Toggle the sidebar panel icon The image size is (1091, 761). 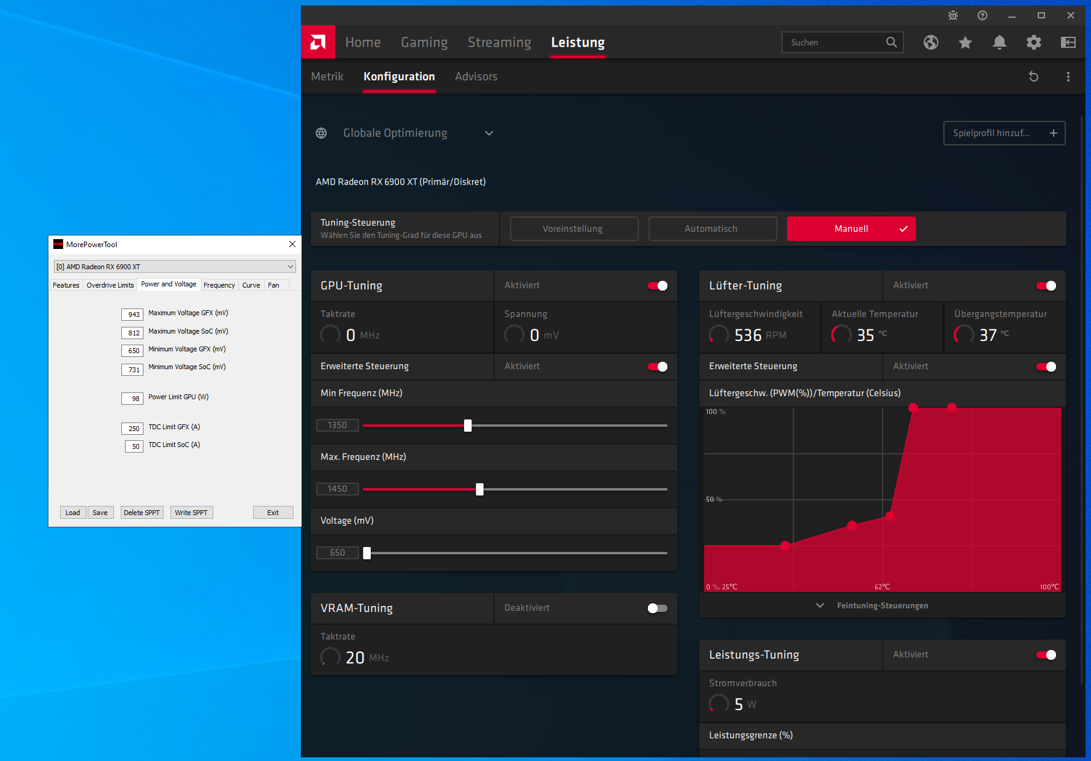1068,42
